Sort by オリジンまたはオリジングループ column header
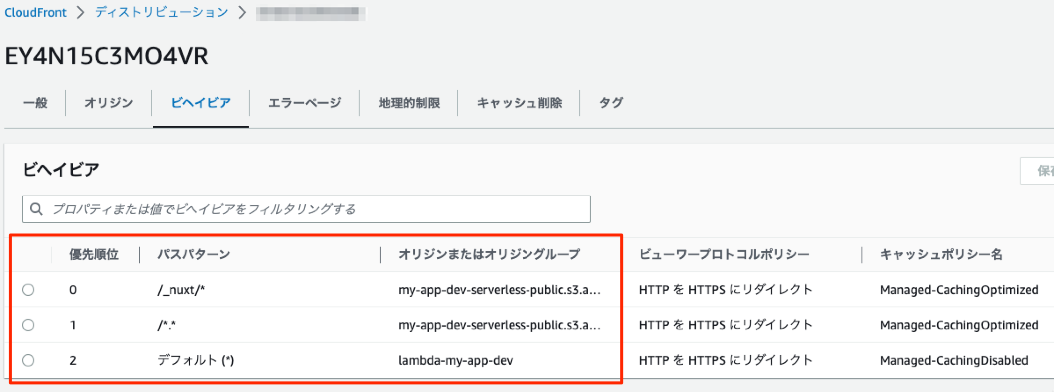The image size is (1054, 392). pos(489,254)
